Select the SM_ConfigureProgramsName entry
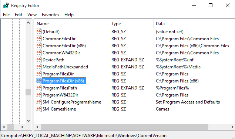The height and width of the screenshot is (139, 235). [x=72, y=102]
